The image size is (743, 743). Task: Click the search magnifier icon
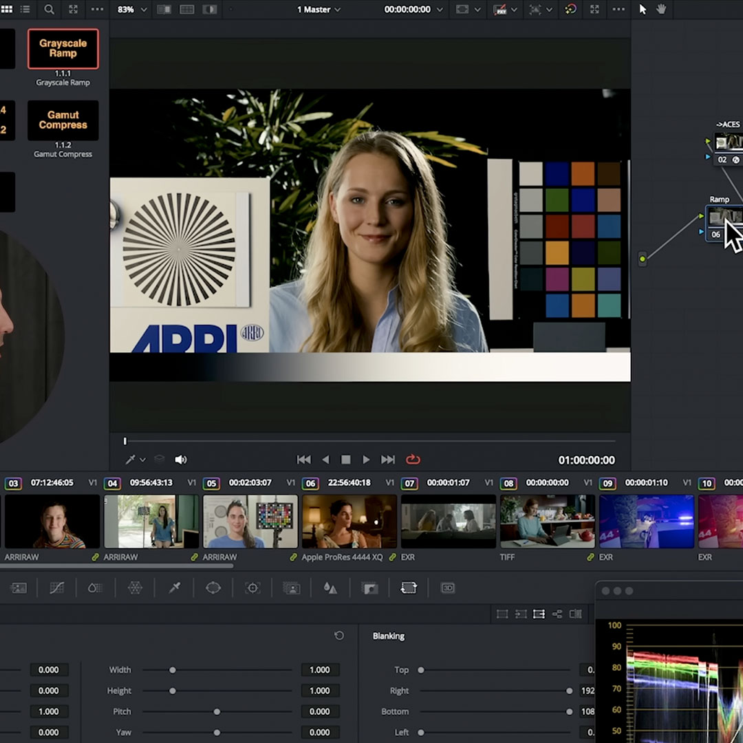(50, 10)
